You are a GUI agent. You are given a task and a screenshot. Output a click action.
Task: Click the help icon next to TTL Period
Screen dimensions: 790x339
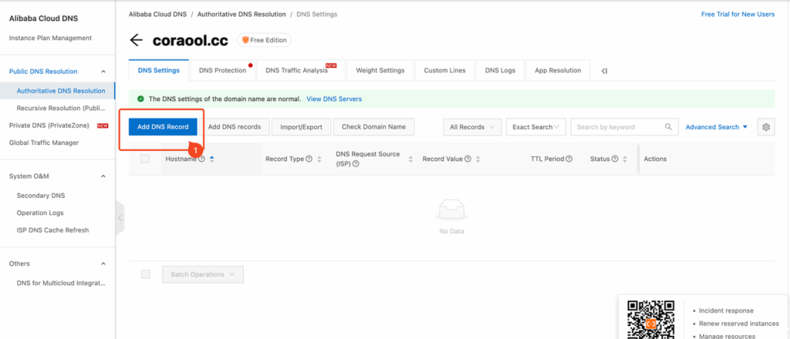[569, 159]
